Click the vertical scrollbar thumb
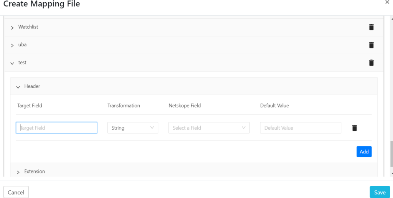Viewport: 393px width, 198px height. 391,154
